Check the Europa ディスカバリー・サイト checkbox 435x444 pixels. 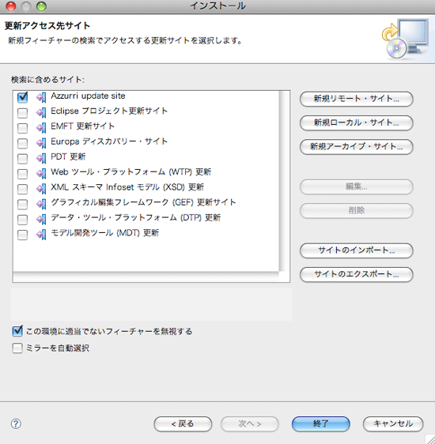click(x=22, y=144)
